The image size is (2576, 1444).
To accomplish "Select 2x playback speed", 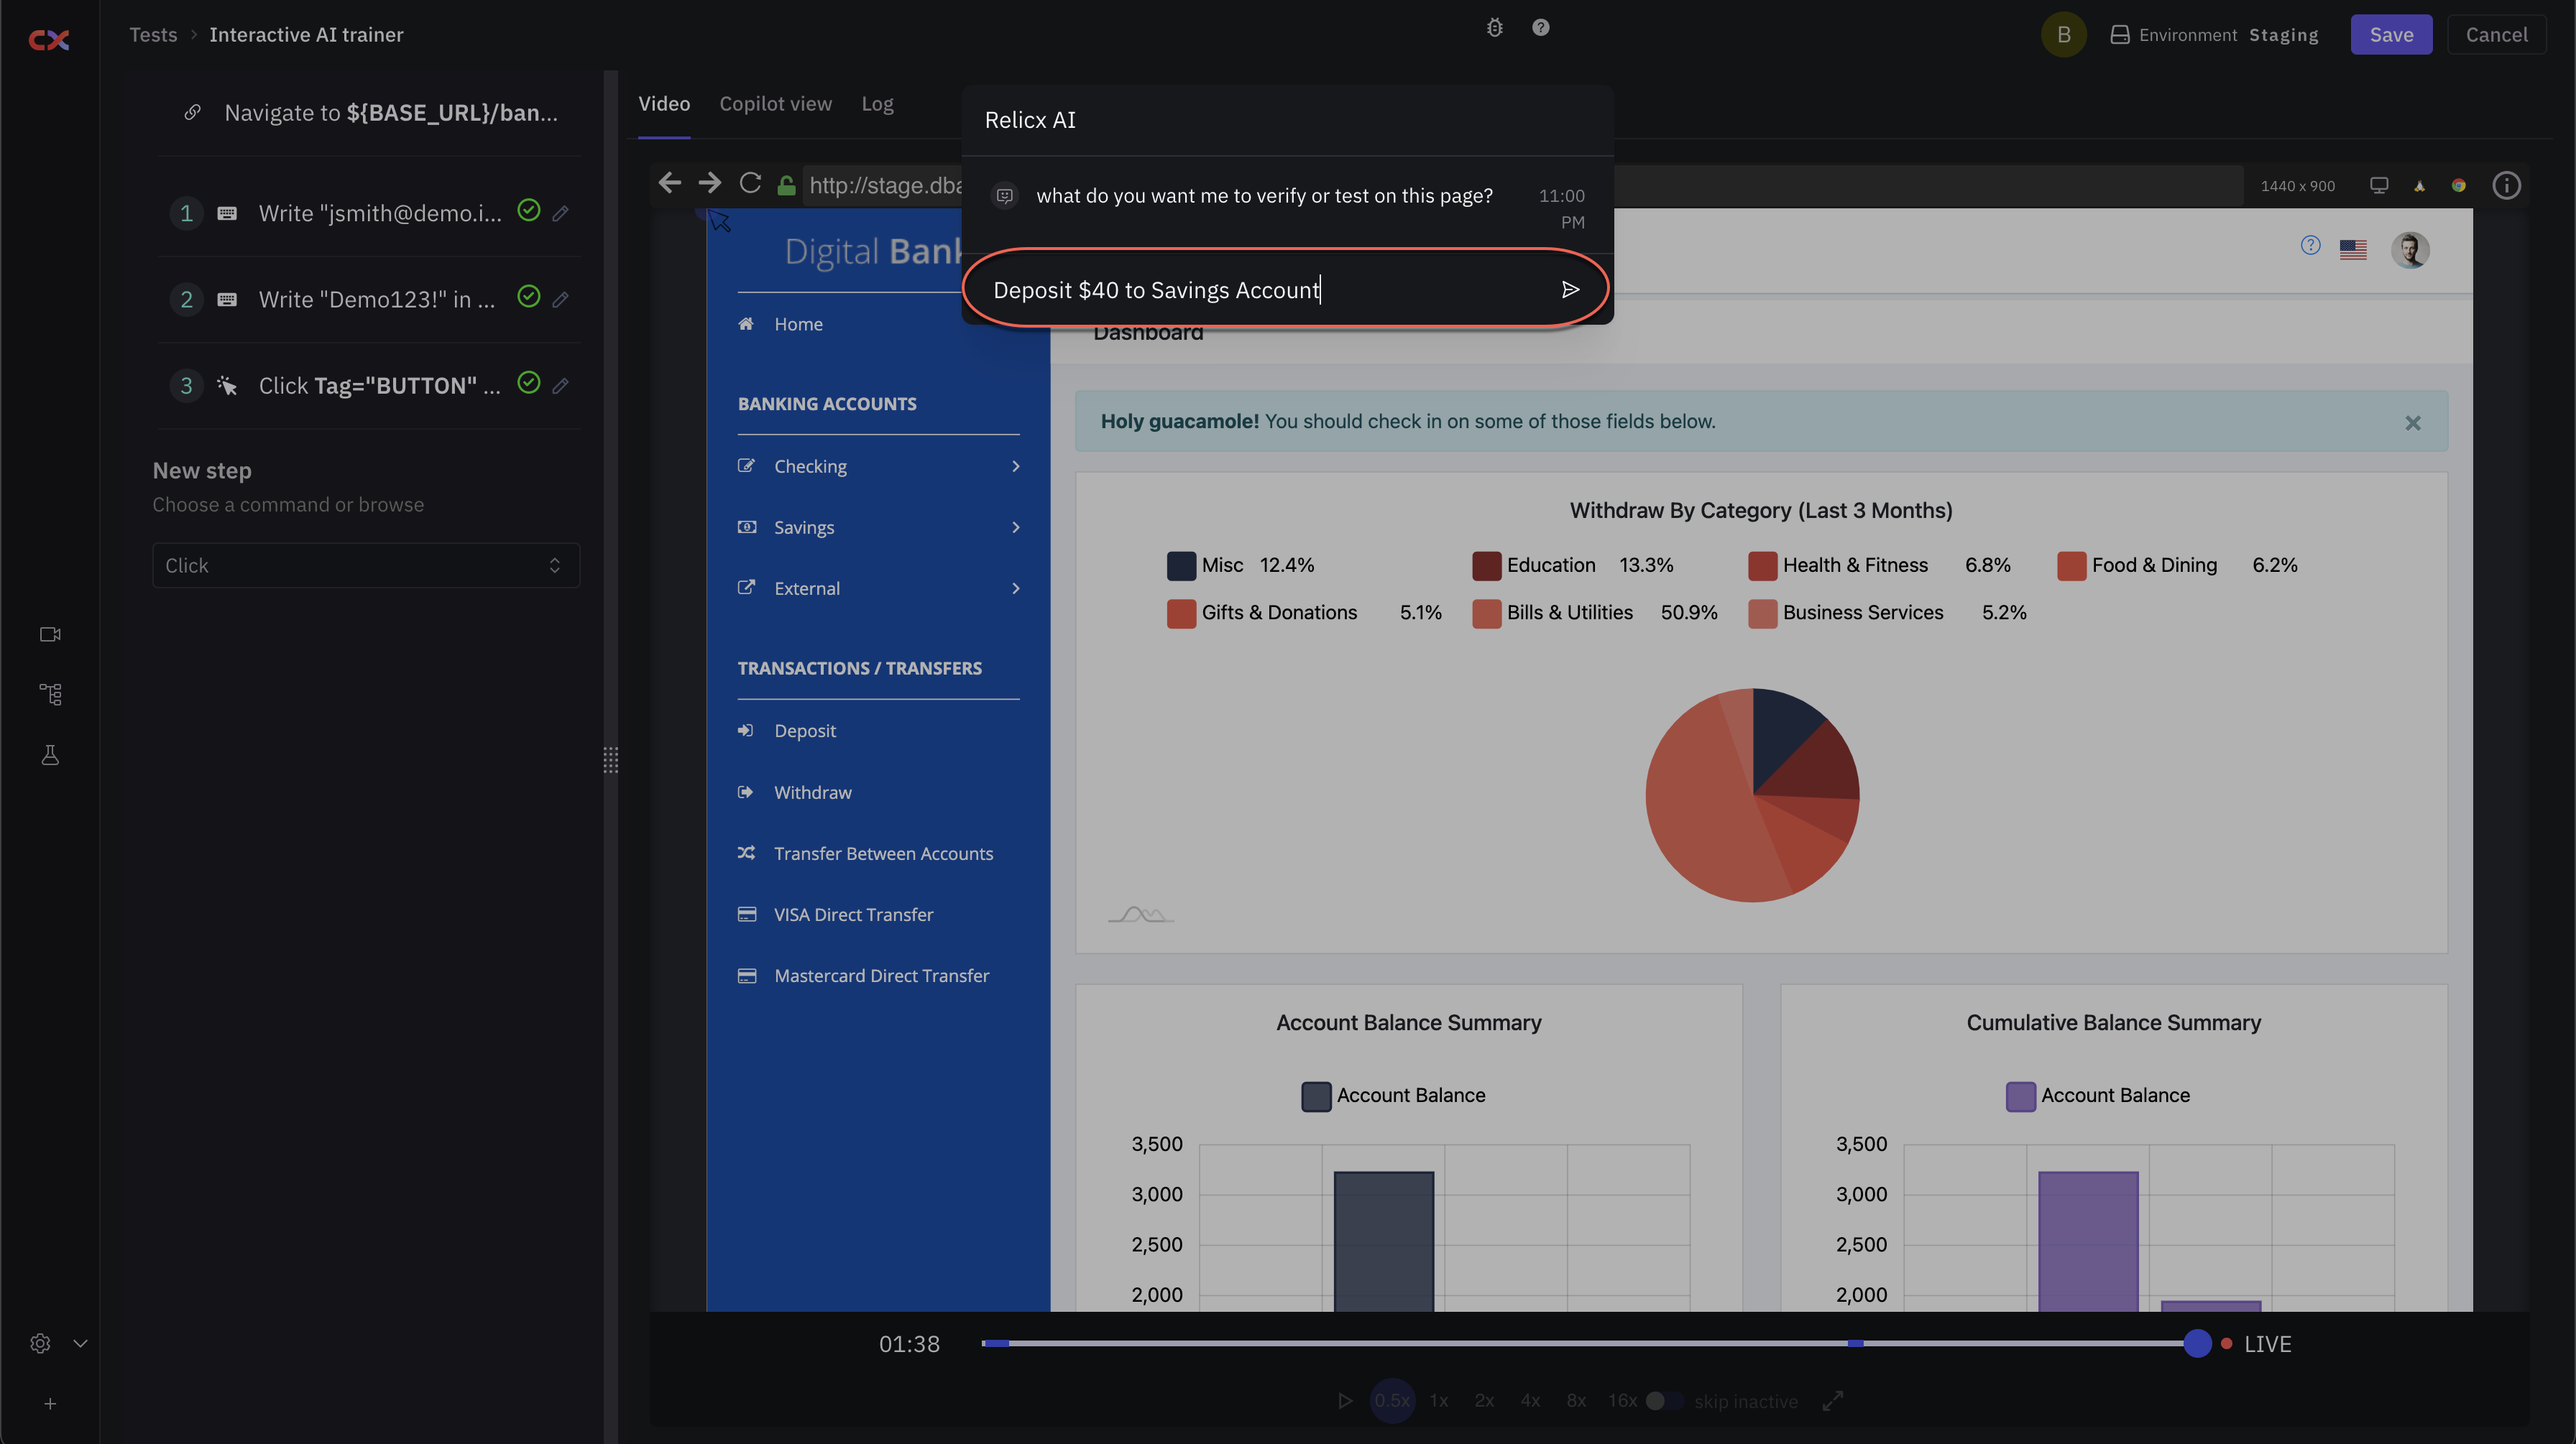I will [1484, 1401].
